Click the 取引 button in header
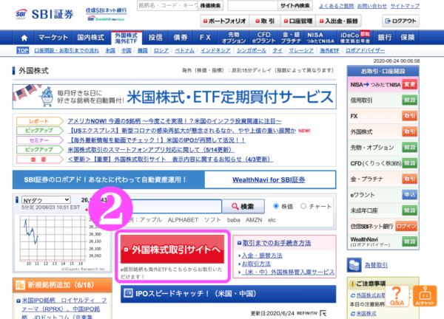The width and height of the screenshot is (444, 319). pos(265,21)
